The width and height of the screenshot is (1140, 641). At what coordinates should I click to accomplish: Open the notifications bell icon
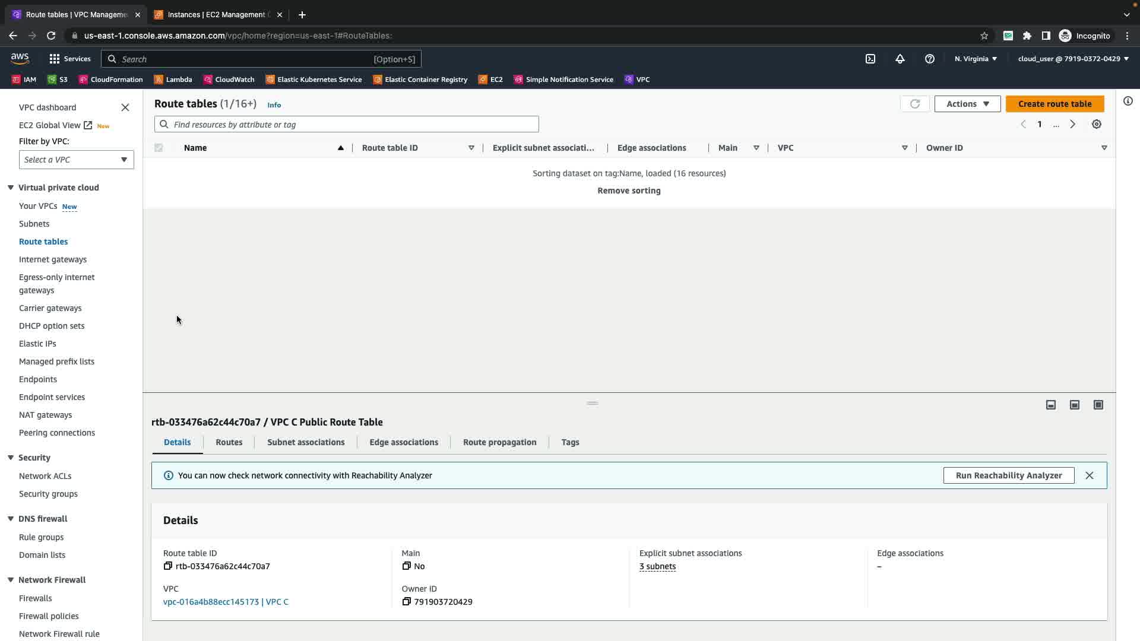(900, 59)
